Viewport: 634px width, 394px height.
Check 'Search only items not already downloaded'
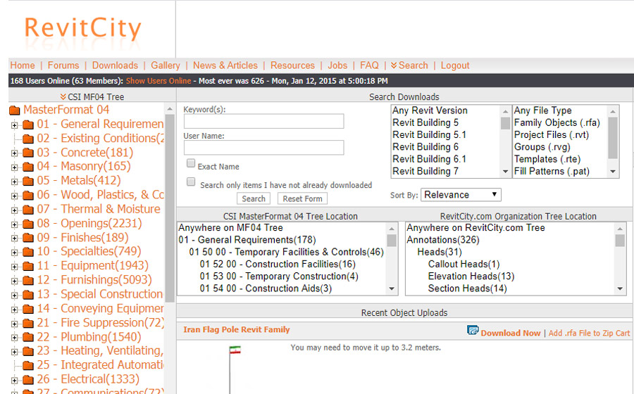(191, 182)
